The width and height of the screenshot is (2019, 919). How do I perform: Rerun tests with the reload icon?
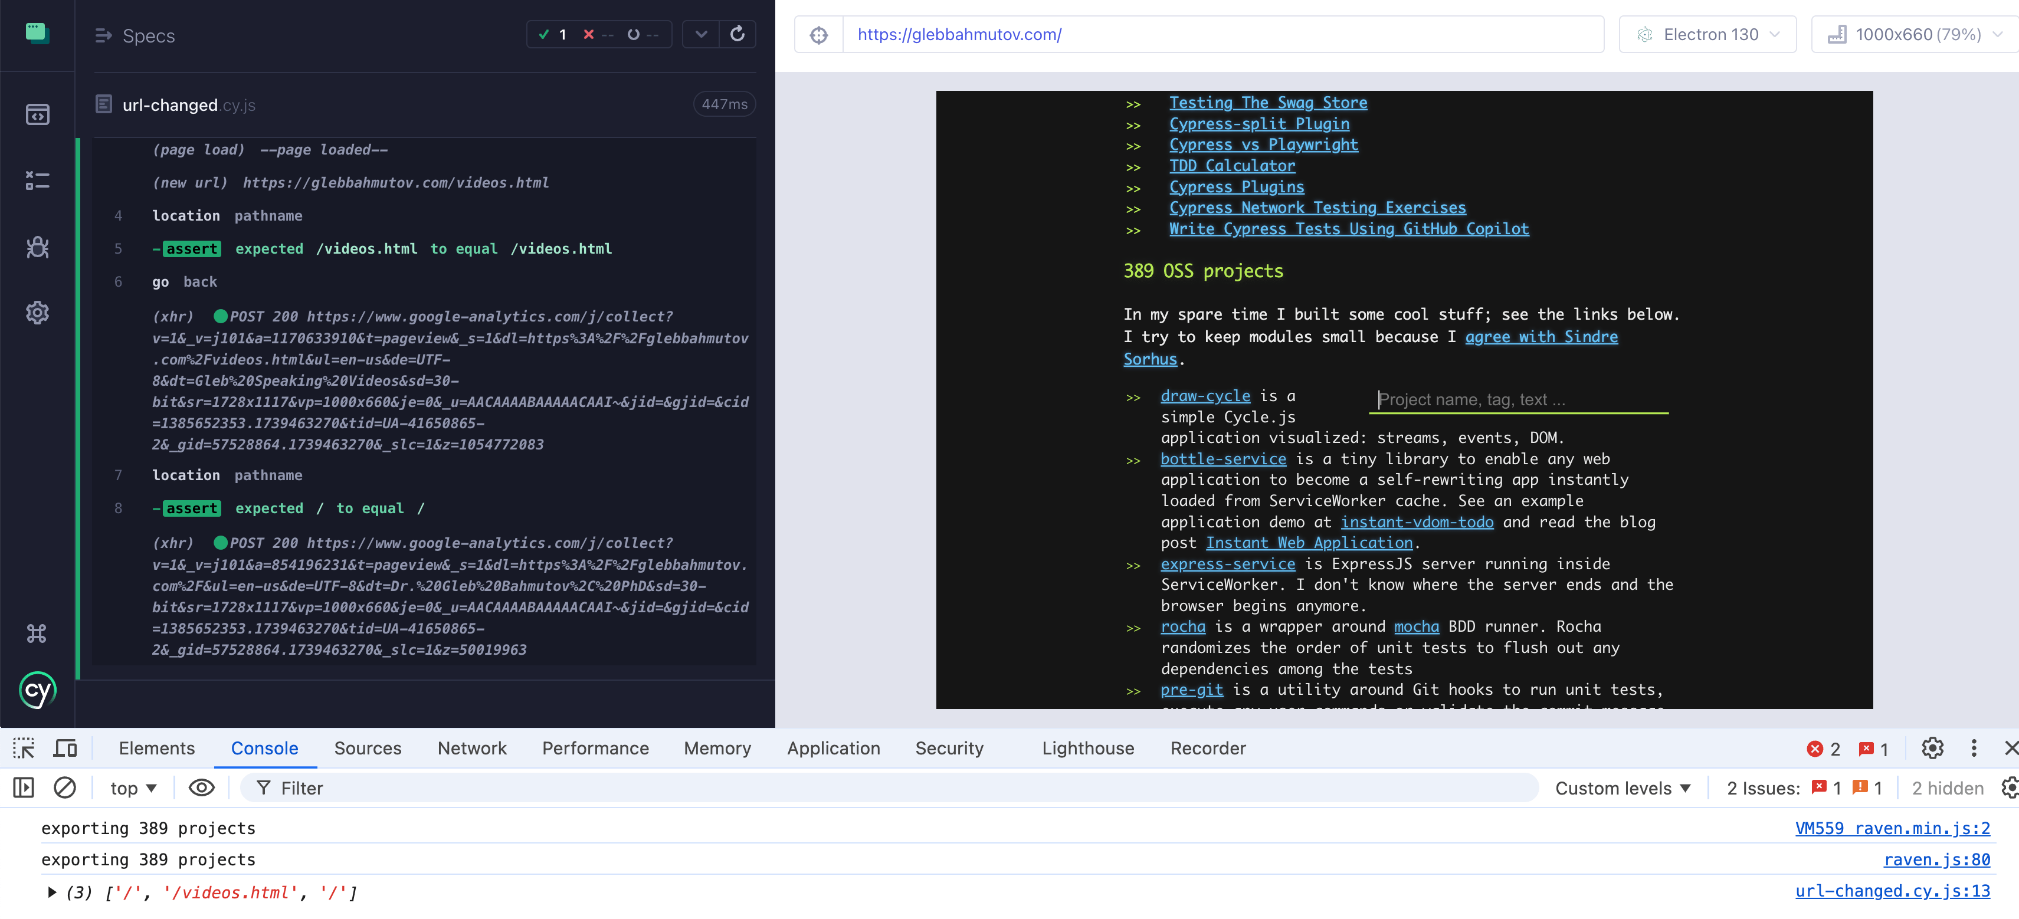pyautogui.click(x=737, y=34)
